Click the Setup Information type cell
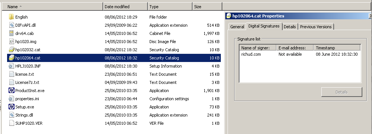 166,66
